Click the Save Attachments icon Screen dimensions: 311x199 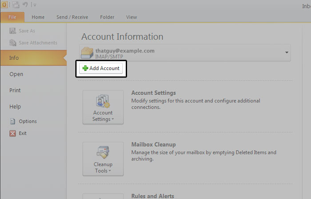[13, 43]
